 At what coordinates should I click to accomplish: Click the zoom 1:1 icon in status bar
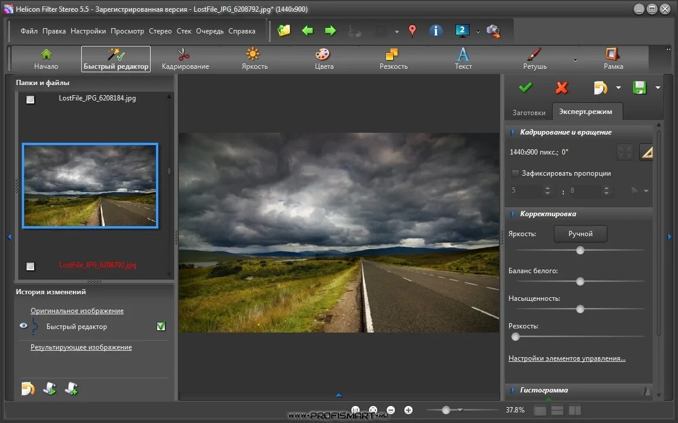click(x=355, y=409)
